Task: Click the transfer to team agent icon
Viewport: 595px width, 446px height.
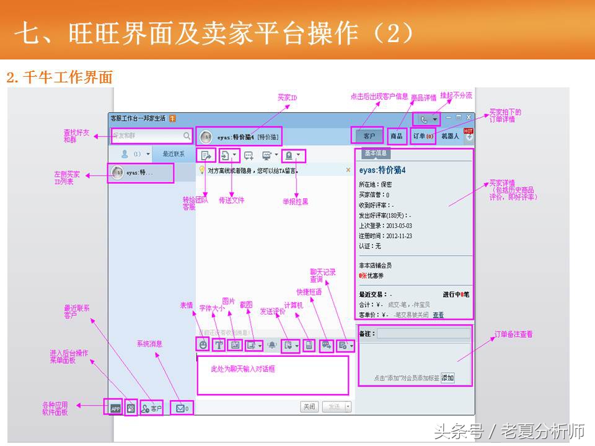Action: coord(206,155)
